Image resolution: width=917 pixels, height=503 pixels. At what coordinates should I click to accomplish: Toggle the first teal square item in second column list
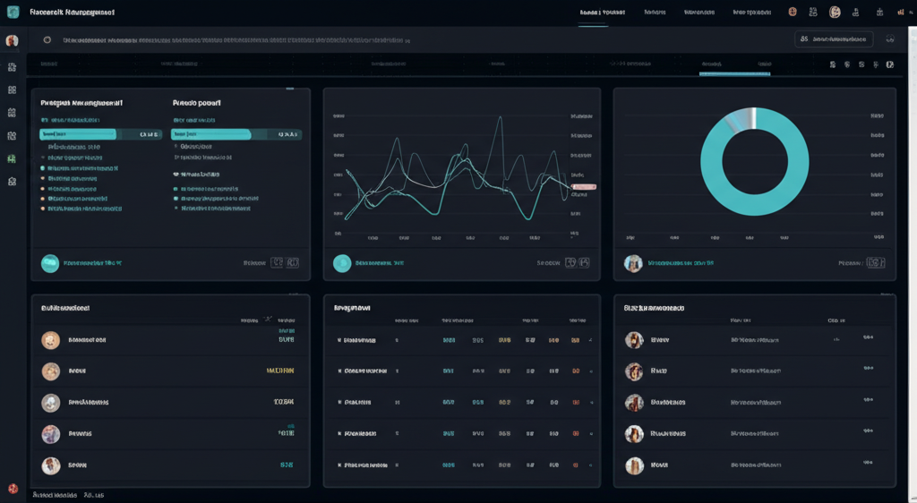click(x=175, y=189)
